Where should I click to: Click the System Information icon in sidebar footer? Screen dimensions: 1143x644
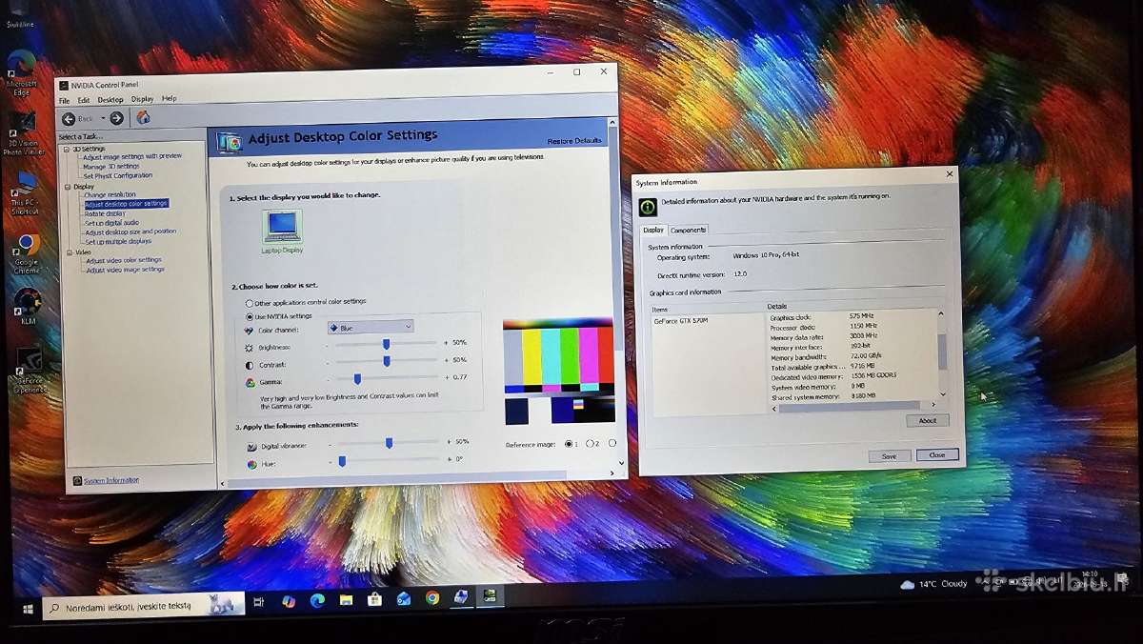point(77,480)
